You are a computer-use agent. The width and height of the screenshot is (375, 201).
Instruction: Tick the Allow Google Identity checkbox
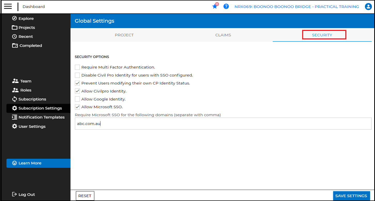77,99
